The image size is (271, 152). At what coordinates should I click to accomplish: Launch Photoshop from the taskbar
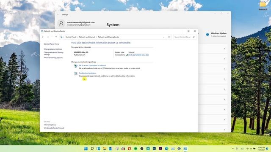pyautogui.click(x=154, y=149)
